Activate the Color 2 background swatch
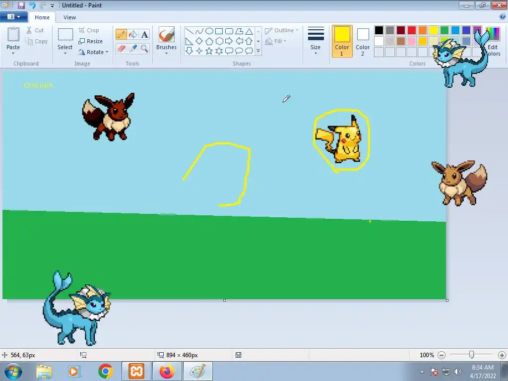 pyautogui.click(x=363, y=41)
